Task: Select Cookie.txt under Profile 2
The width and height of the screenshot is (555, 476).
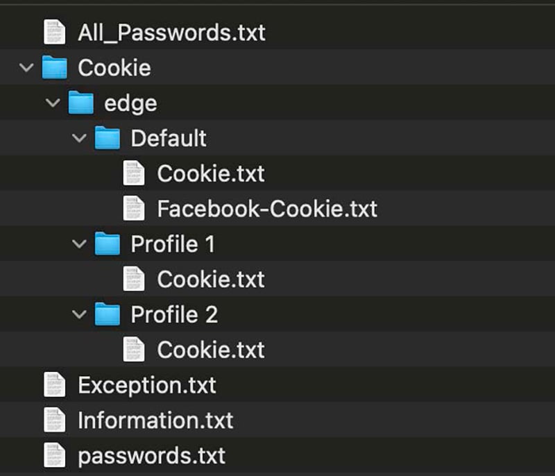Action: 210,350
